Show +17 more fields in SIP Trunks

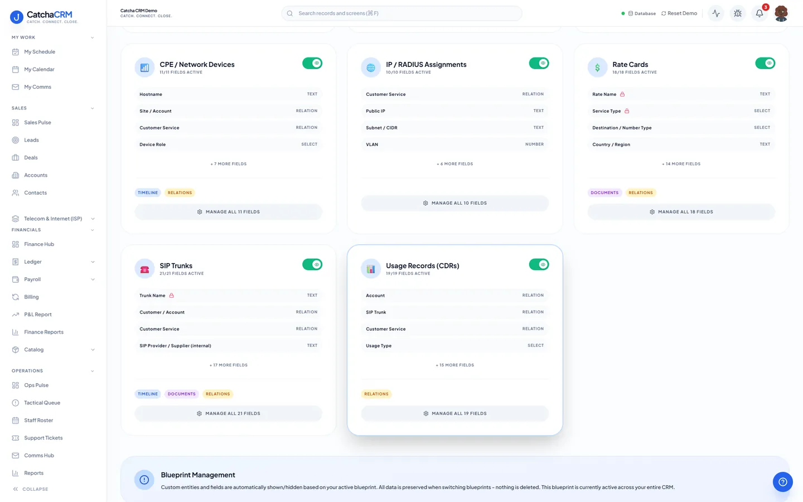coord(229,365)
